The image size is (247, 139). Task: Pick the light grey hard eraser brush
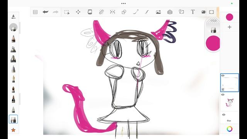coord(14,110)
